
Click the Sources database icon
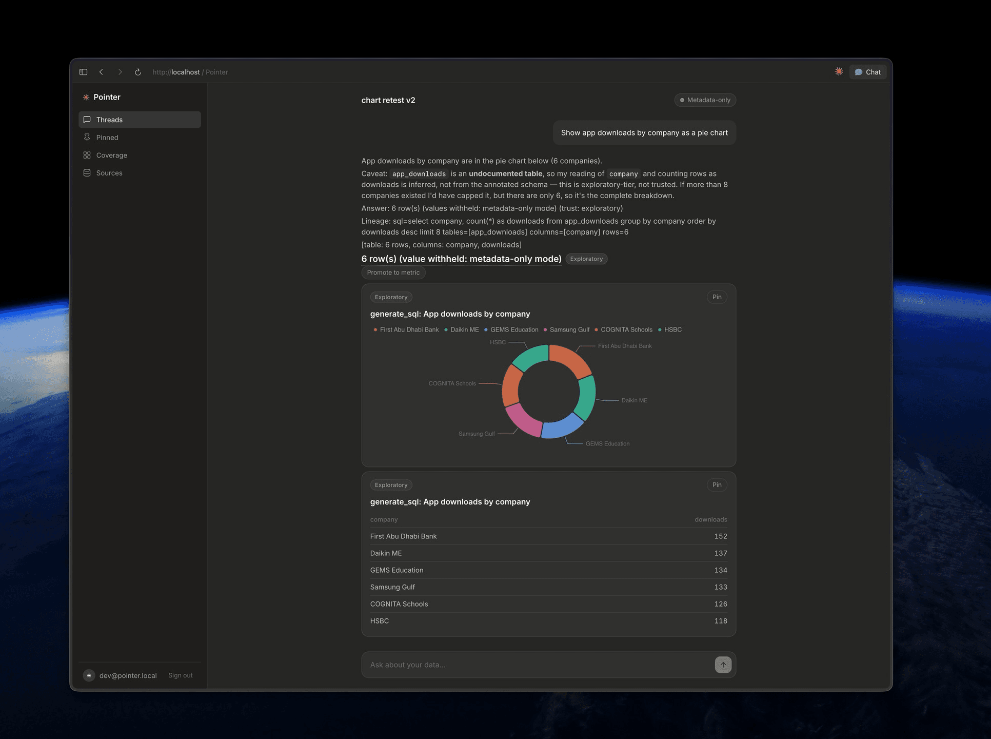pyautogui.click(x=87, y=173)
